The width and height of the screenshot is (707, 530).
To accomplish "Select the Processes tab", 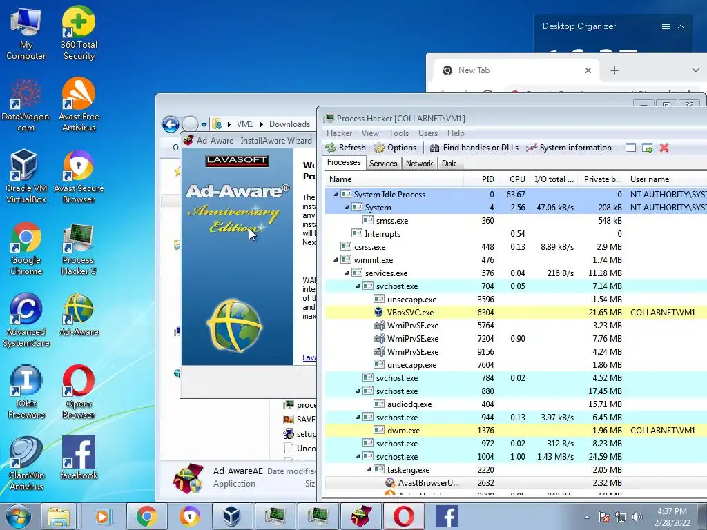I will pyautogui.click(x=344, y=162).
